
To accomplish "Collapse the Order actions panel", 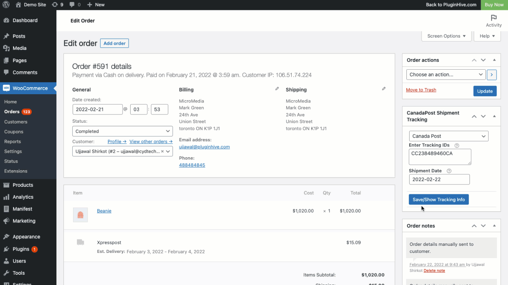I will tap(494, 60).
